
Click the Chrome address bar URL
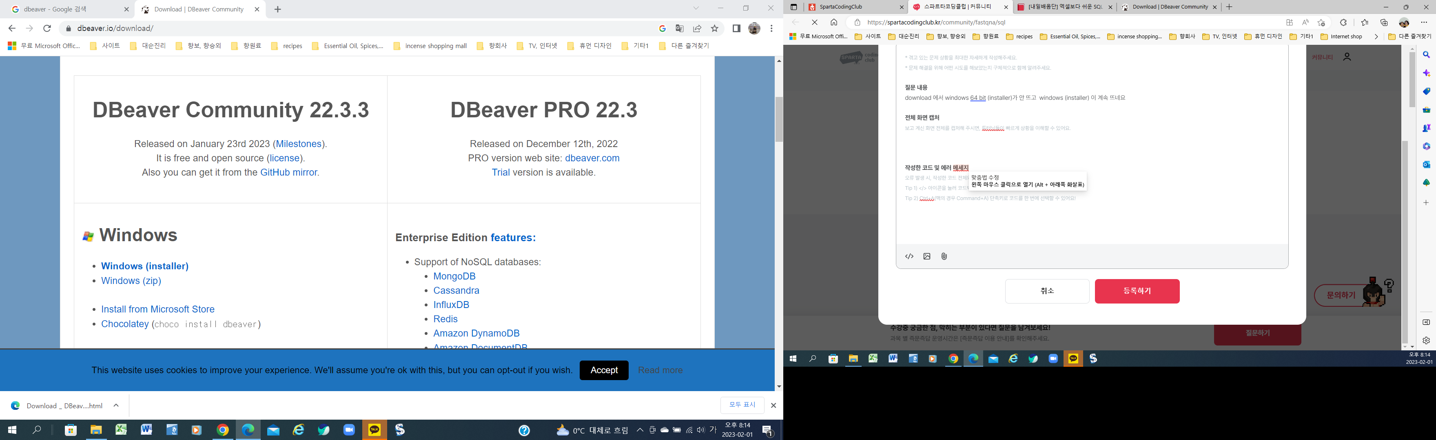coord(115,29)
